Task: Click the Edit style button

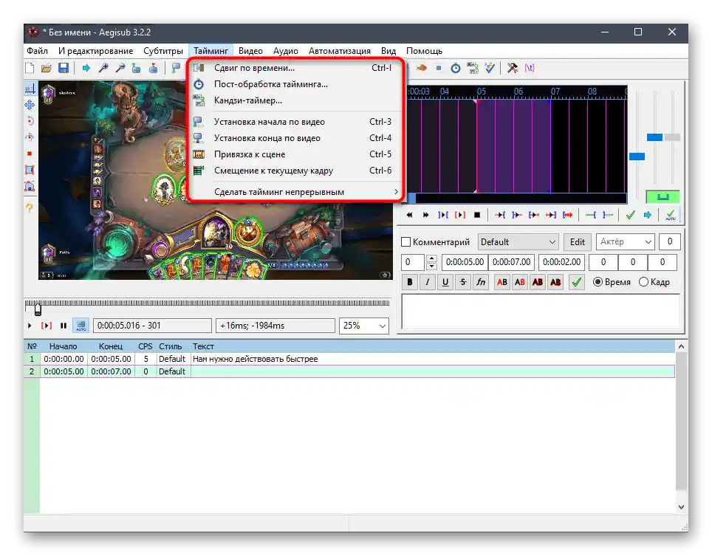Action: [578, 242]
